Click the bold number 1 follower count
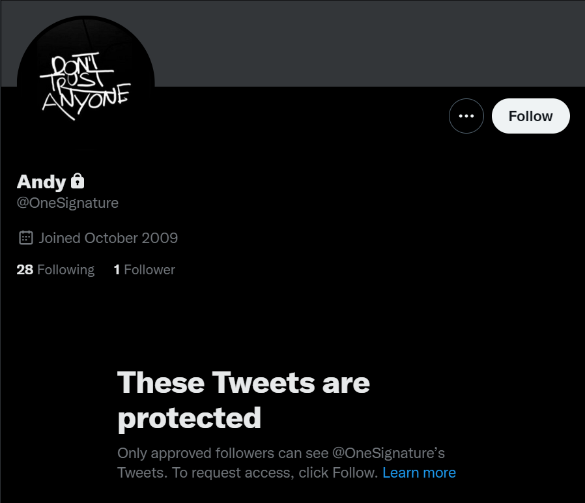585x503 pixels. 117,270
